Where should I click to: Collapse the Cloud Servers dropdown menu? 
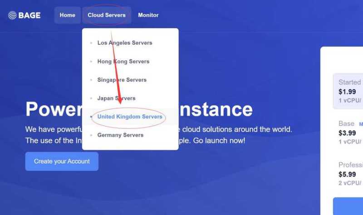(107, 15)
